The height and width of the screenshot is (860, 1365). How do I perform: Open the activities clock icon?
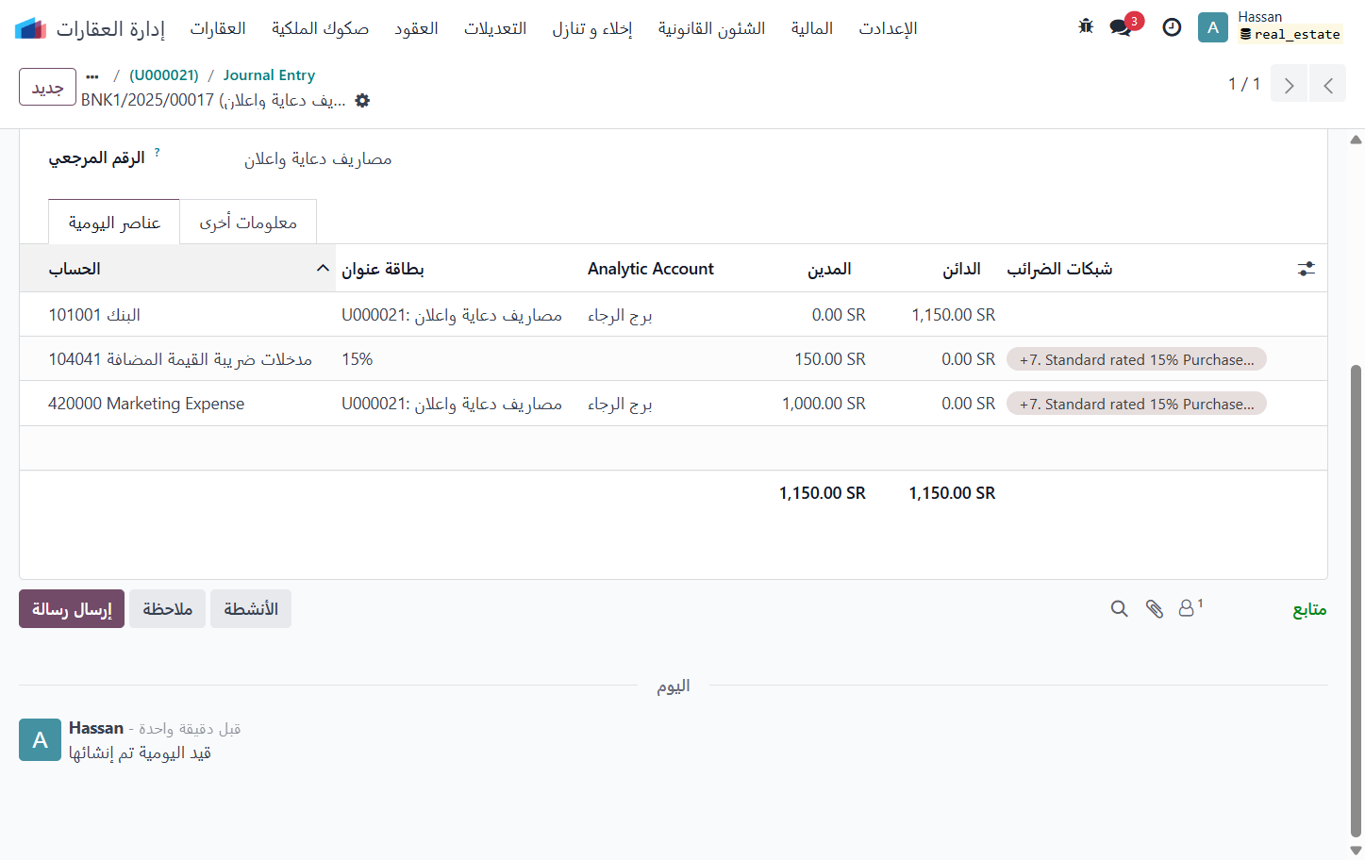click(1172, 27)
